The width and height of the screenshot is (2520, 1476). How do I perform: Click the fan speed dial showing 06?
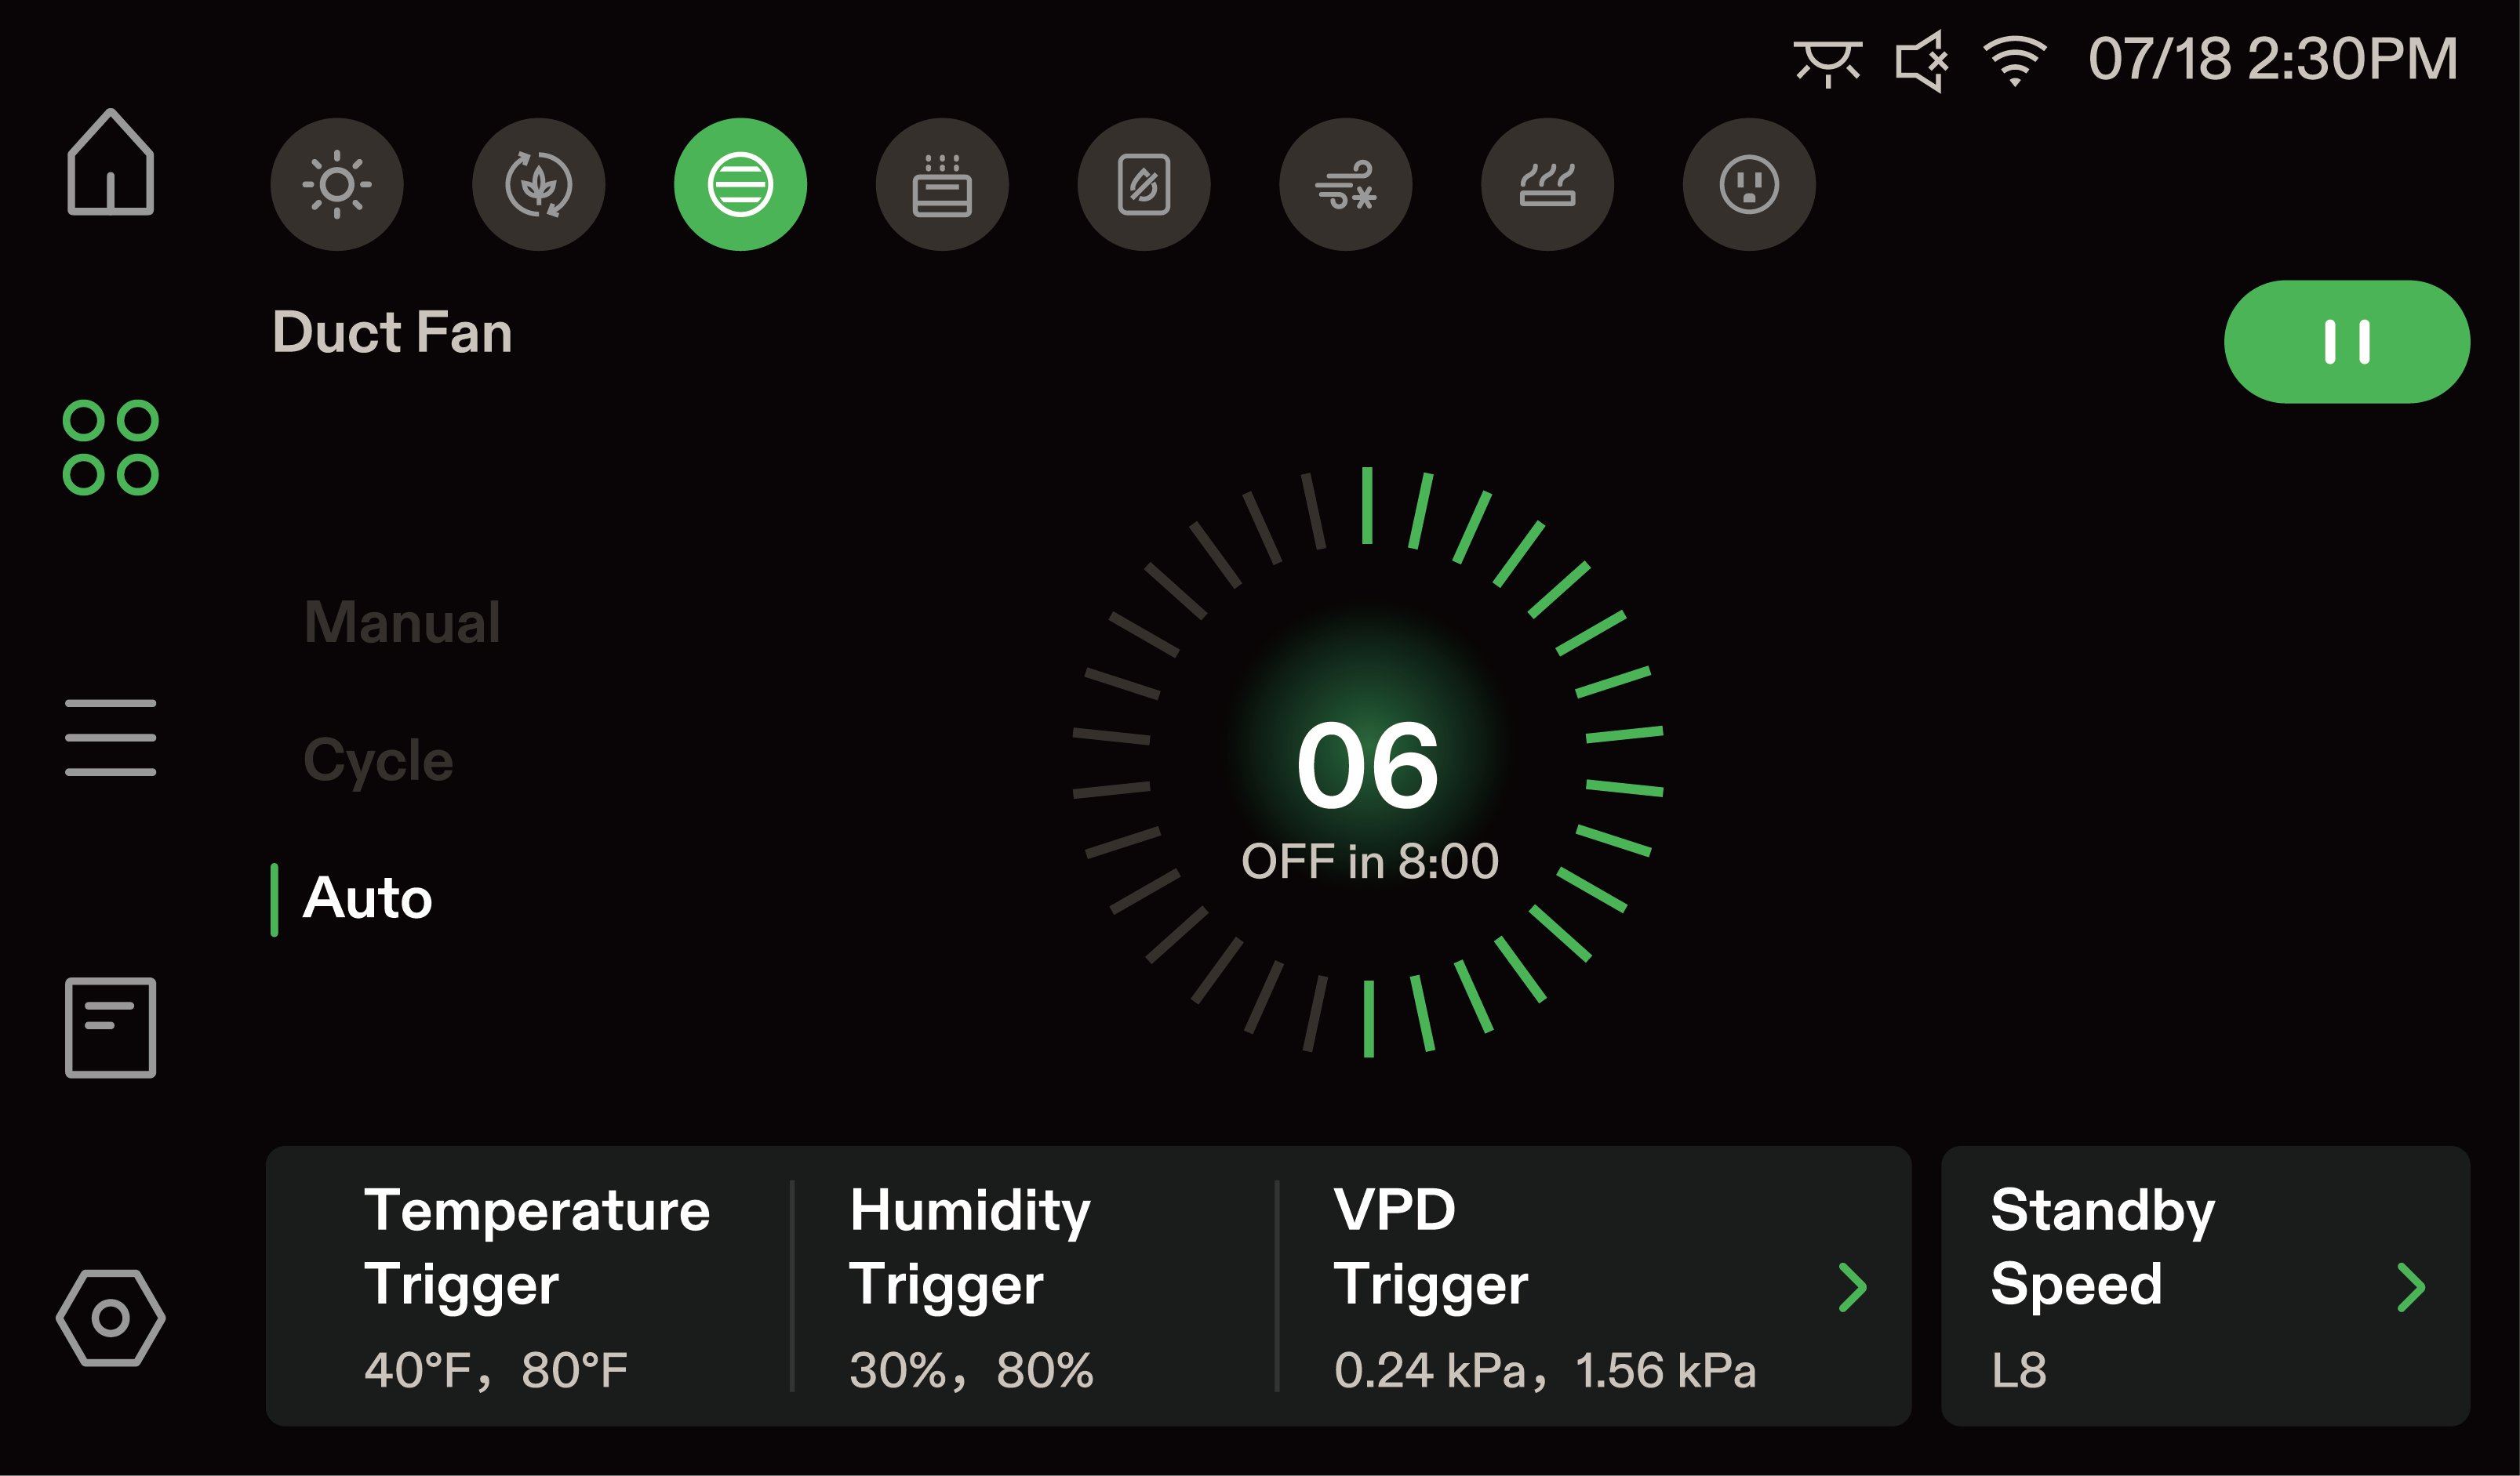[1368, 763]
